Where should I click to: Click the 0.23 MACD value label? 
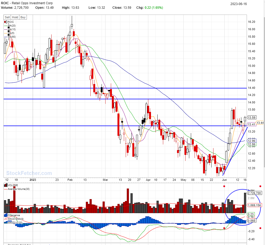pyautogui.click(x=251, y=214)
